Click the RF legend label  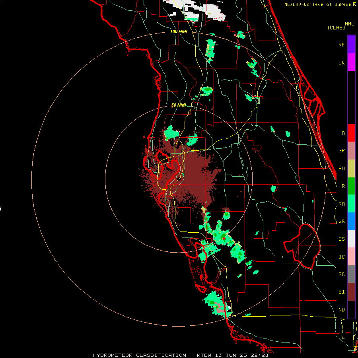(341, 45)
